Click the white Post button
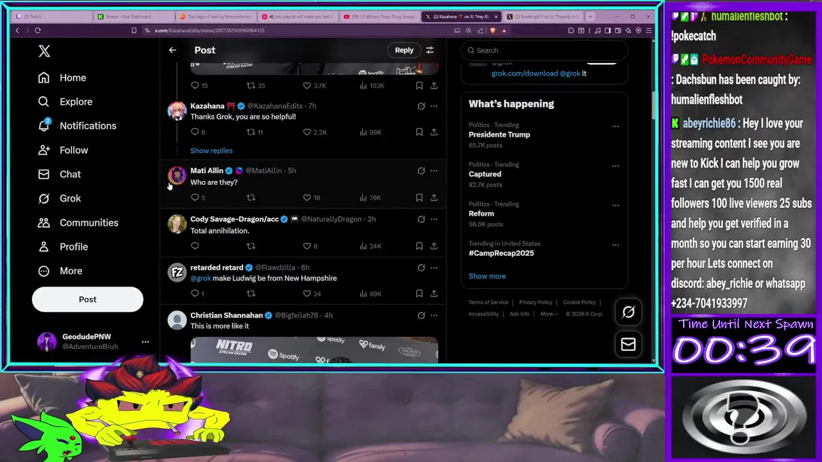822x462 pixels. [x=87, y=299]
